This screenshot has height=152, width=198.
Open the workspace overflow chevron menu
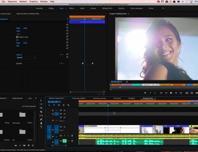coord(163,8)
